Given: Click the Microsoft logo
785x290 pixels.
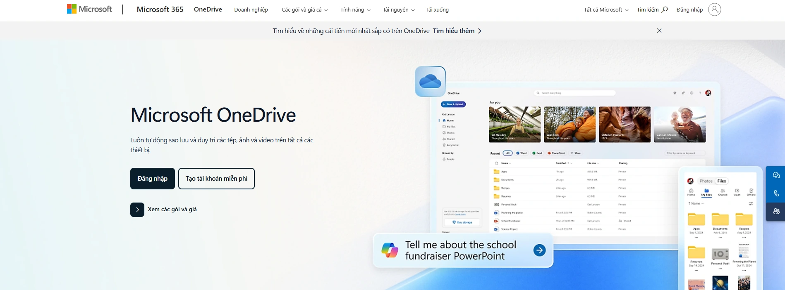Looking at the screenshot, I should 89,9.
